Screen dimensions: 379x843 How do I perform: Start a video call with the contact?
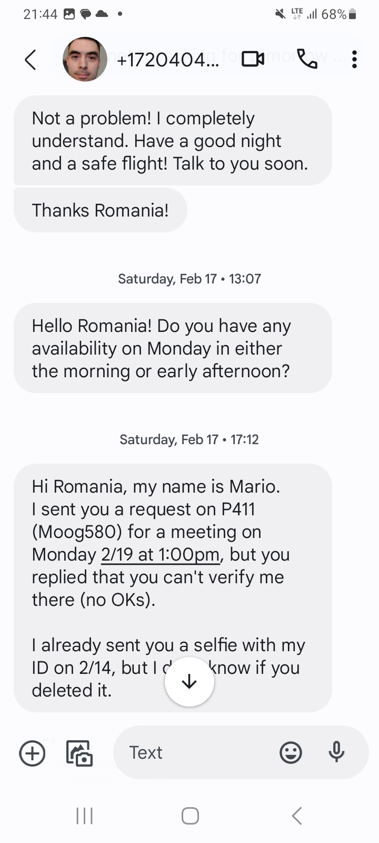pos(253,60)
